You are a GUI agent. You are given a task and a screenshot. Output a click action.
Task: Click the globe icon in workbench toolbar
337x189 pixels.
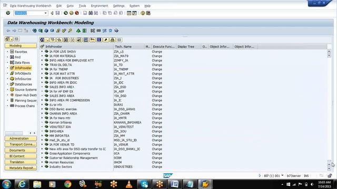(34, 31)
